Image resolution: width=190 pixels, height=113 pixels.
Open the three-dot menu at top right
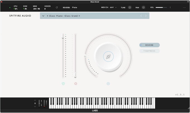[x=184, y=7]
